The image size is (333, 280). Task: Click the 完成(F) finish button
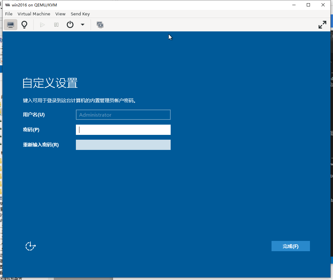pyautogui.click(x=290, y=246)
